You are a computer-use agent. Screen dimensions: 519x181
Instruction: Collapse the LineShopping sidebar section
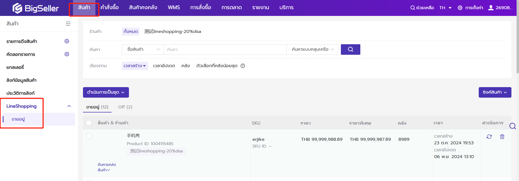pyautogui.click(x=69, y=106)
